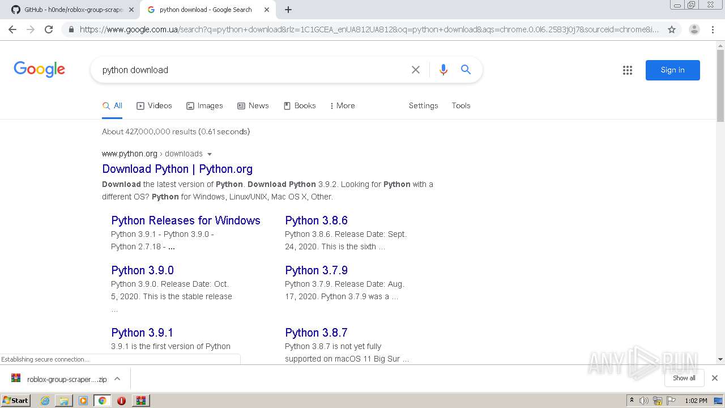This screenshot has height=408, width=725.
Task: Open a new browser tab
Action: pyautogui.click(x=288, y=10)
